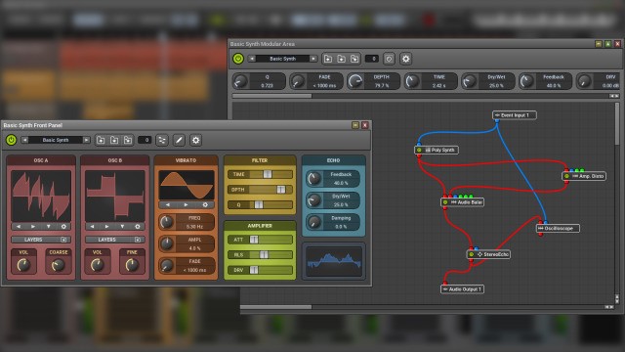
Task: Open the OSC A waveform dropdown arrow
Action: 49,226
